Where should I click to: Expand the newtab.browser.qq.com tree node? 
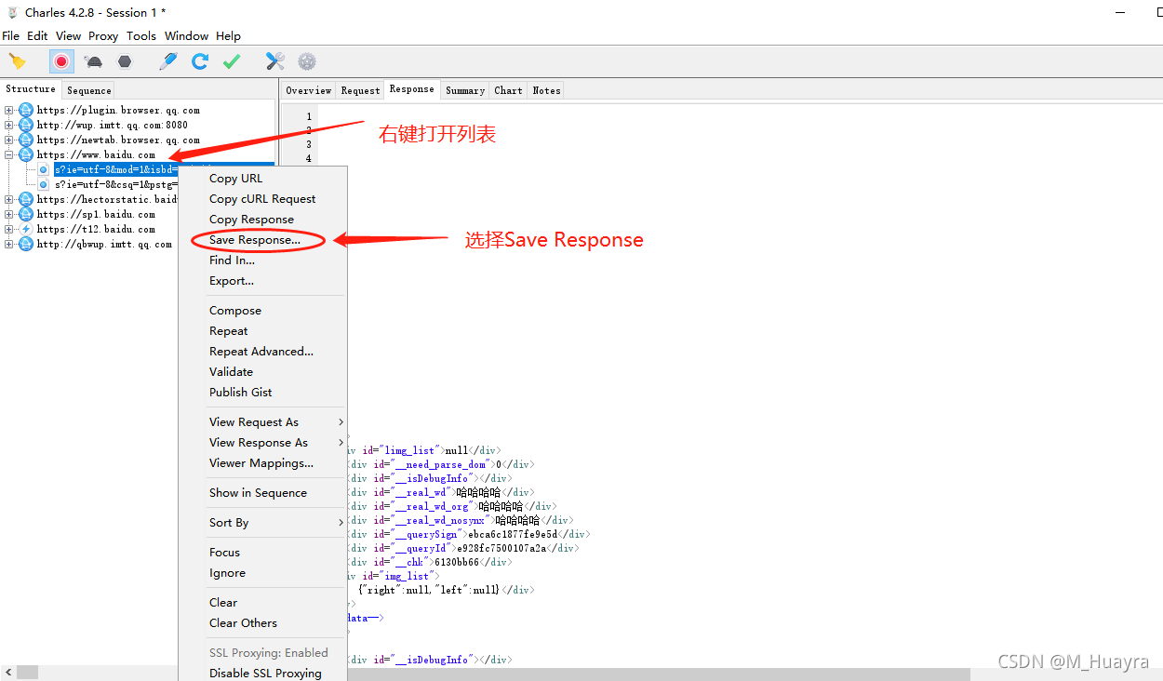(x=9, y=140)
